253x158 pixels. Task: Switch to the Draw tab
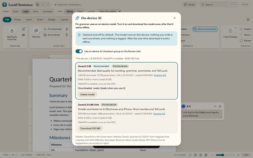point(40,20)
